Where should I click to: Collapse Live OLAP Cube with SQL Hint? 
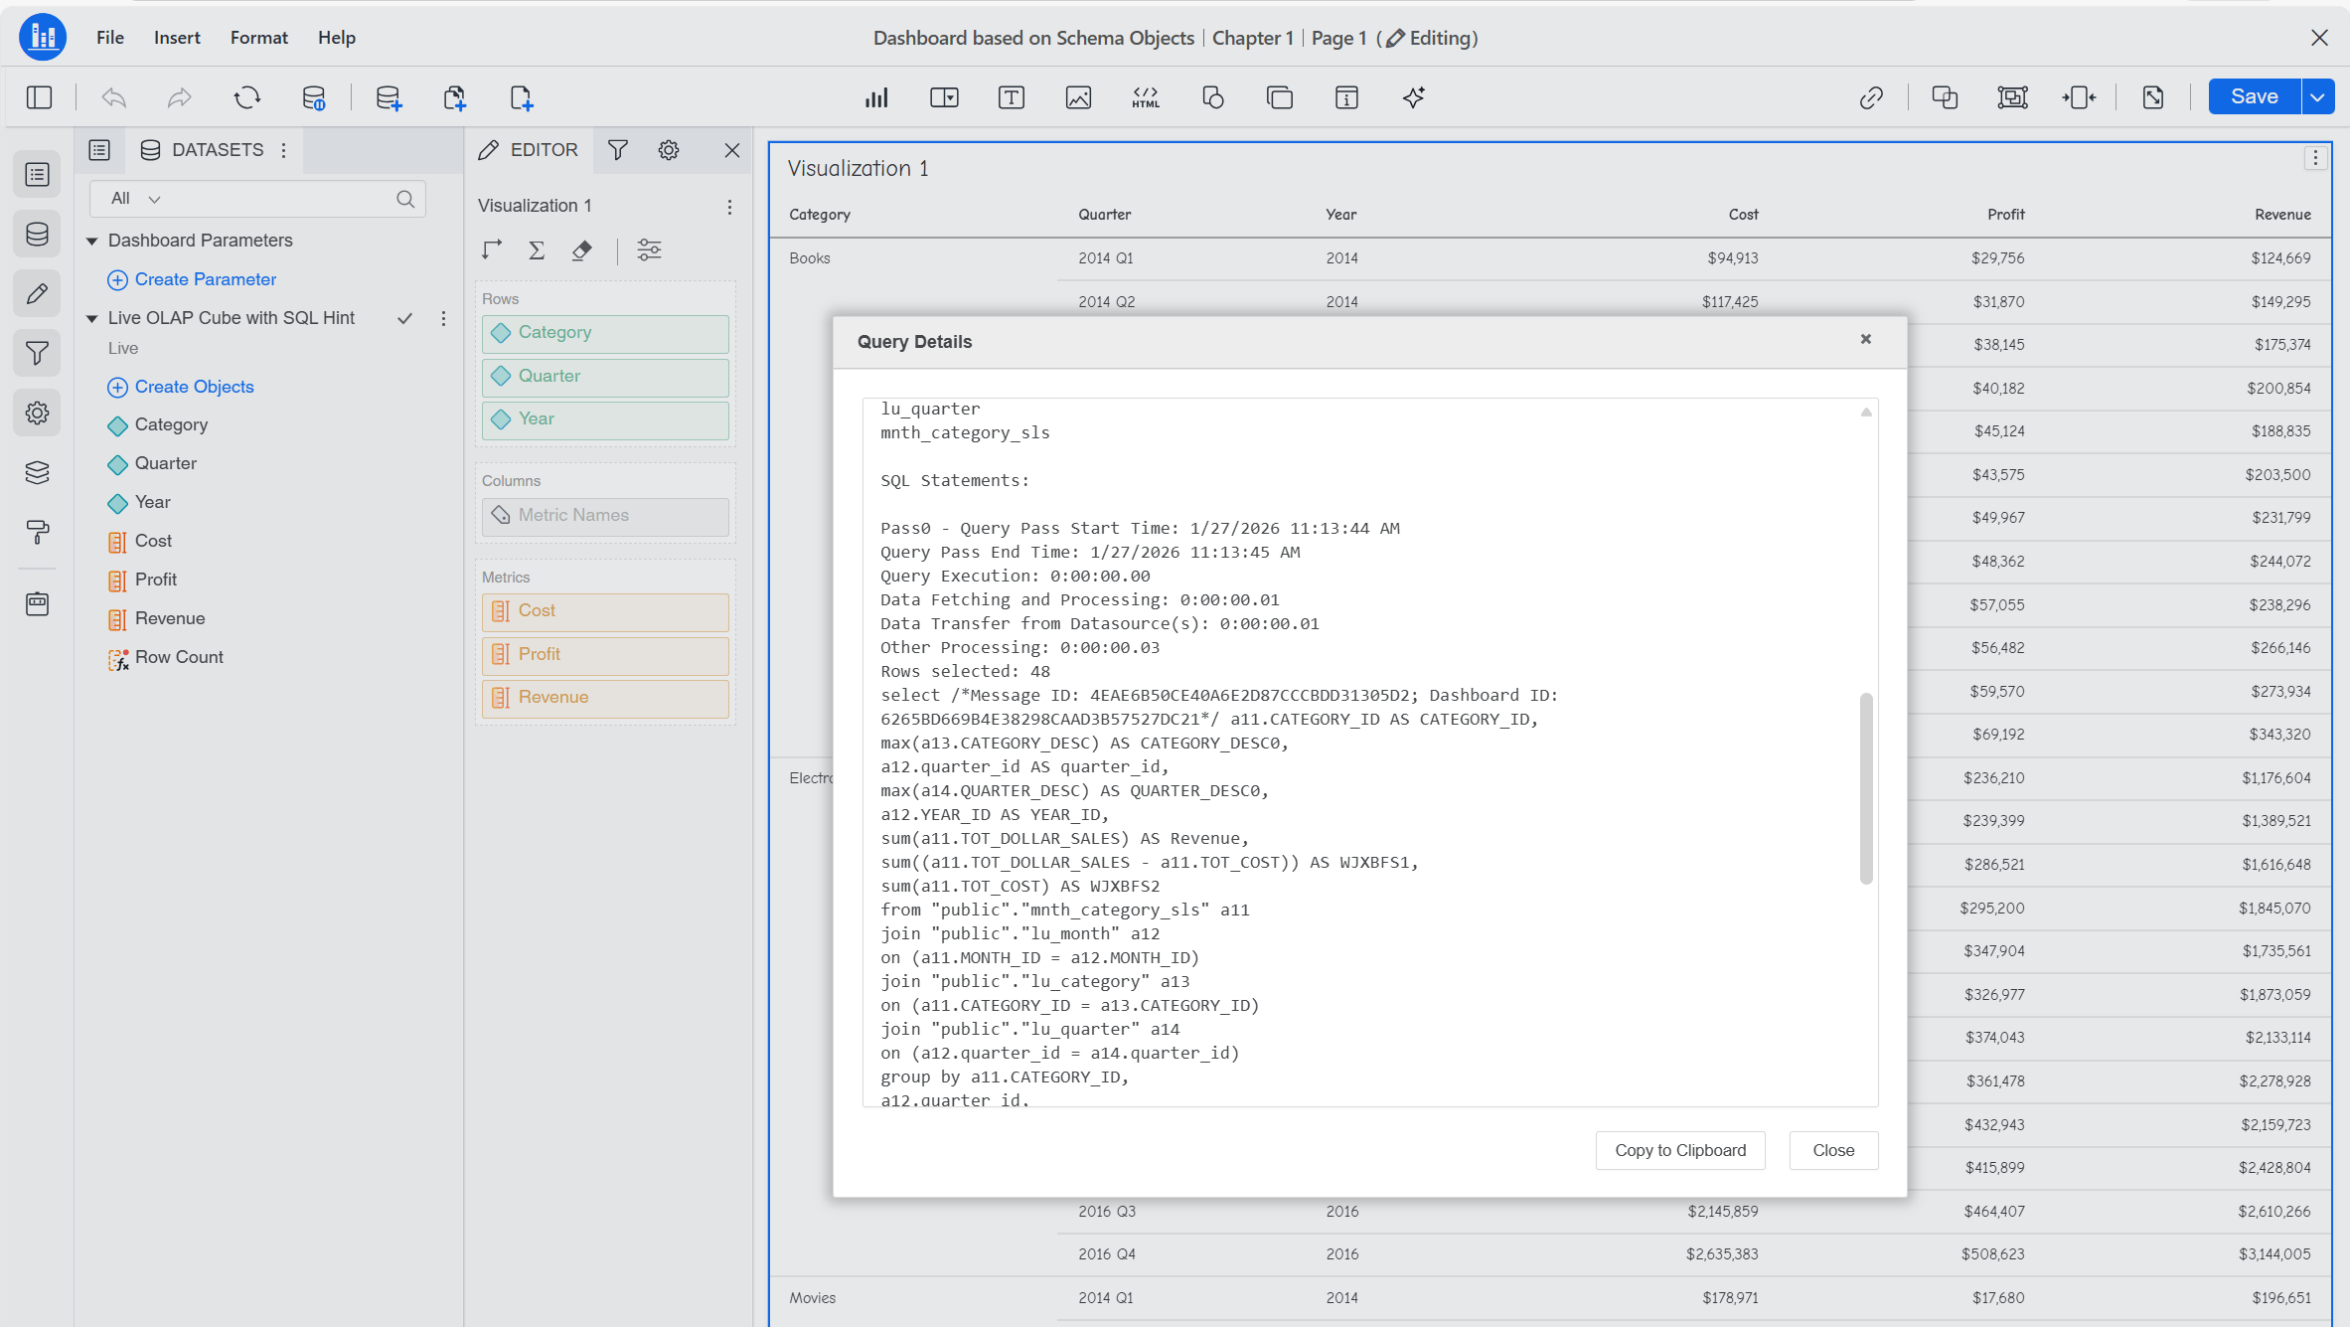coord(91,318)
